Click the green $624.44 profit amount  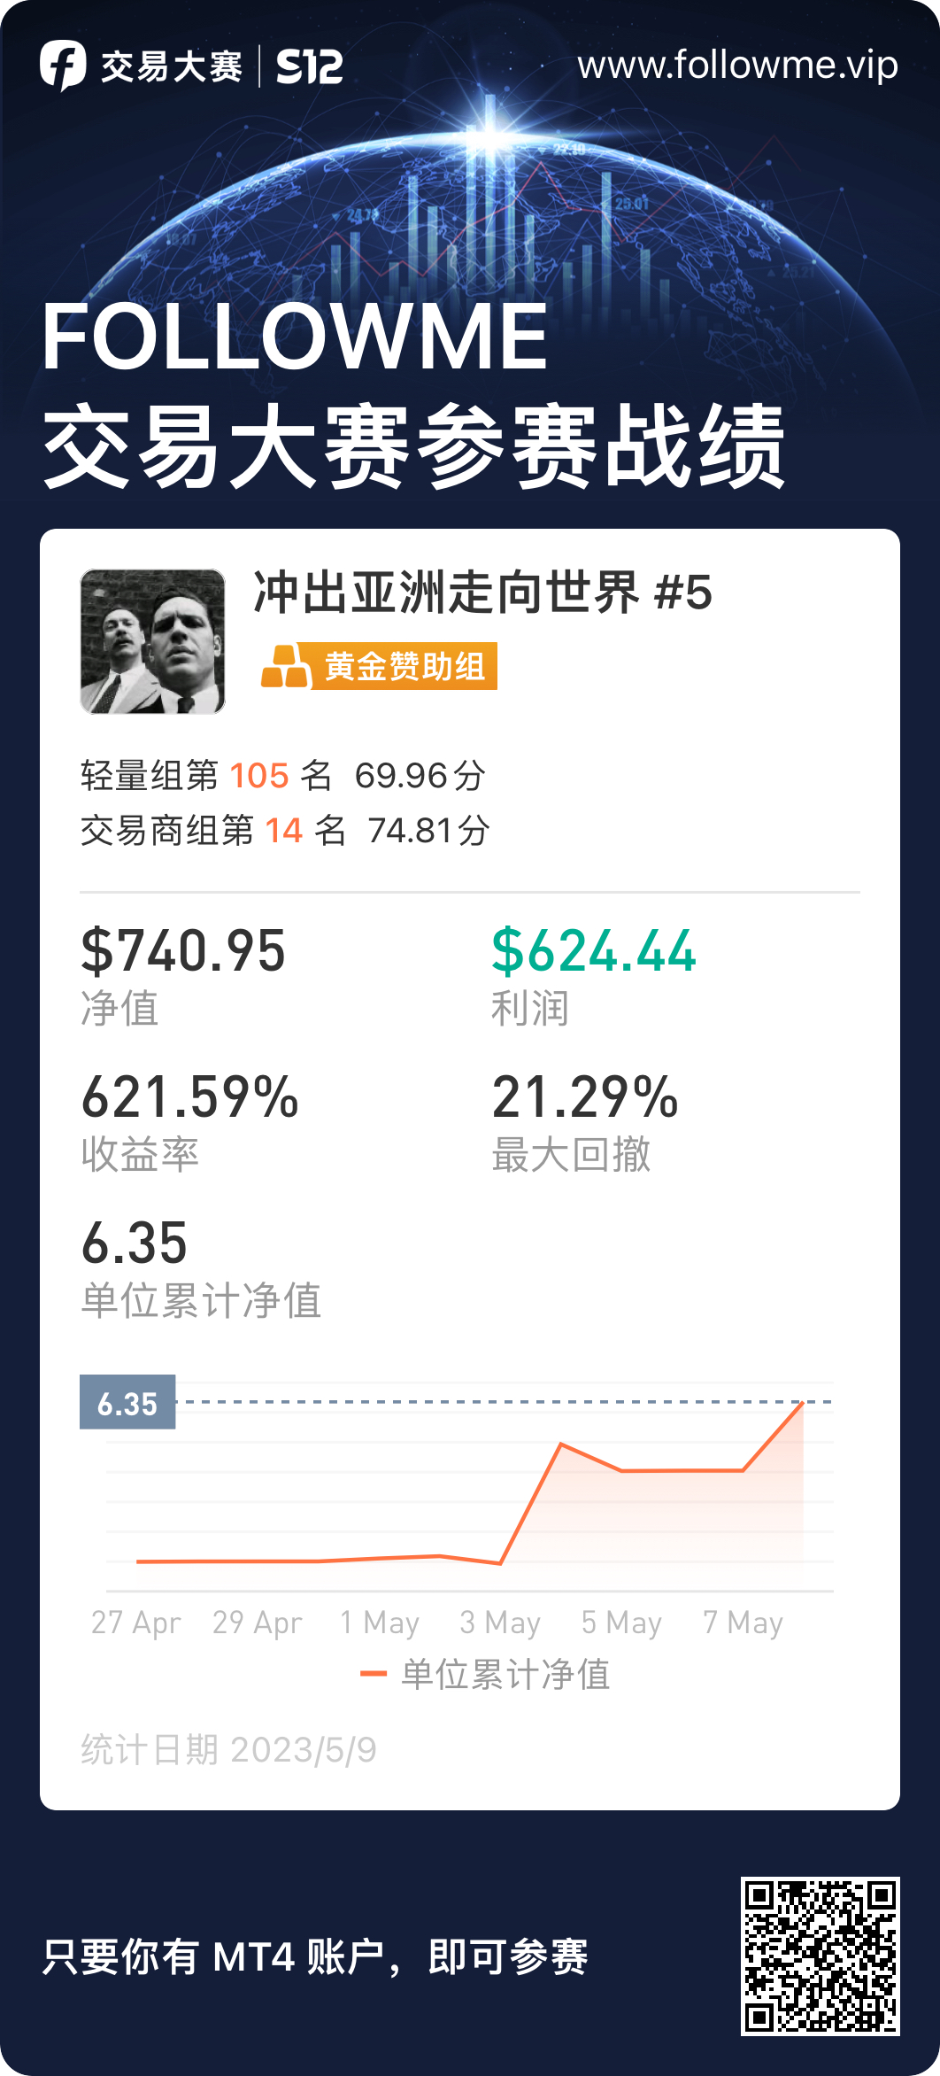pyautogui.click(x=594, y=950)
